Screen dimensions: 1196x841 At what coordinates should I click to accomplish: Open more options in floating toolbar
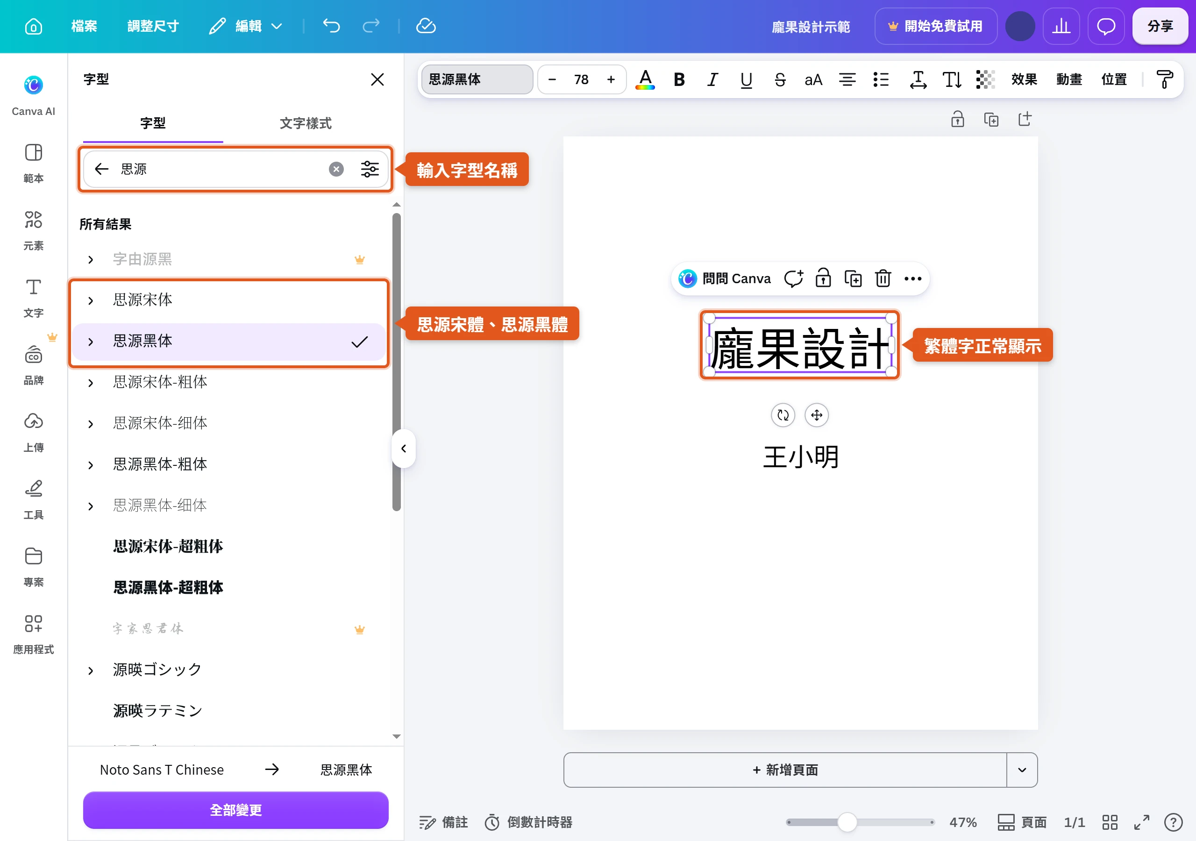click(x=912, y=278)
